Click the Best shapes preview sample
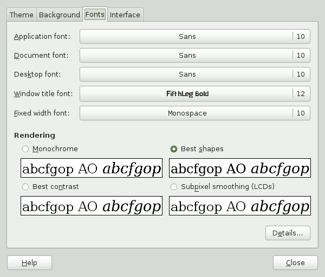This screenshot has width=325, height=277. click(x=240, y=168)
